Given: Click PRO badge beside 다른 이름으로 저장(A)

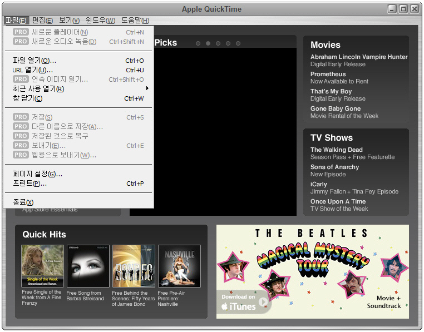Looking at the screenshot, I should click(21, 127).
